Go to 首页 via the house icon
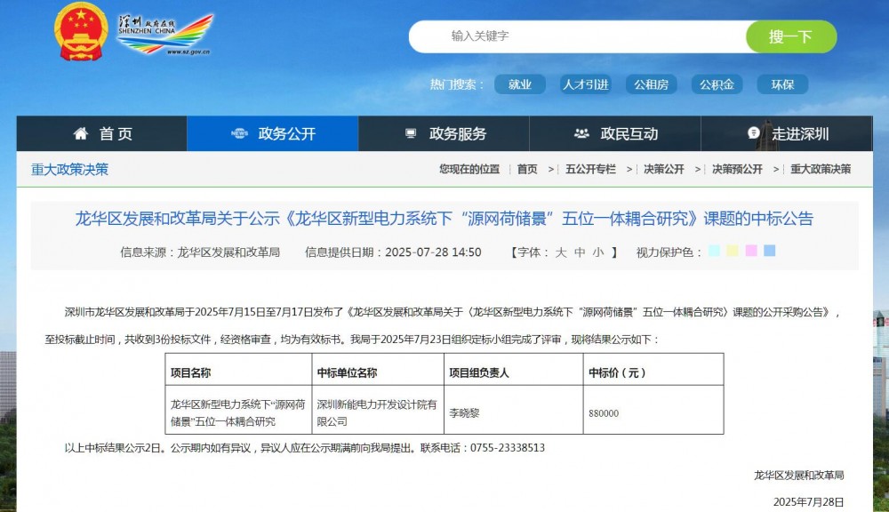This screenshot has width=889, height=512. pos(81,134)
